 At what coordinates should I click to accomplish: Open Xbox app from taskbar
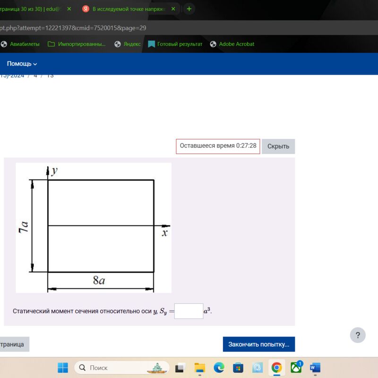pyautogui.click(x=296, y=368)
